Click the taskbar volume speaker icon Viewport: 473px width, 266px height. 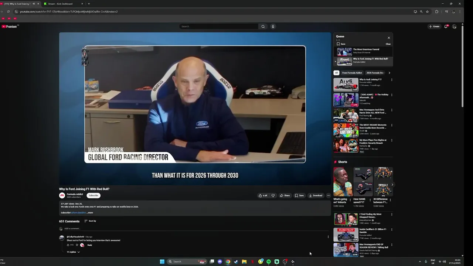444,262
